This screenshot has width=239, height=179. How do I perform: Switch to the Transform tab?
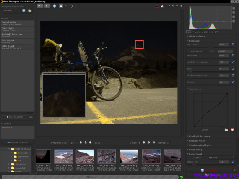(198, 32)
